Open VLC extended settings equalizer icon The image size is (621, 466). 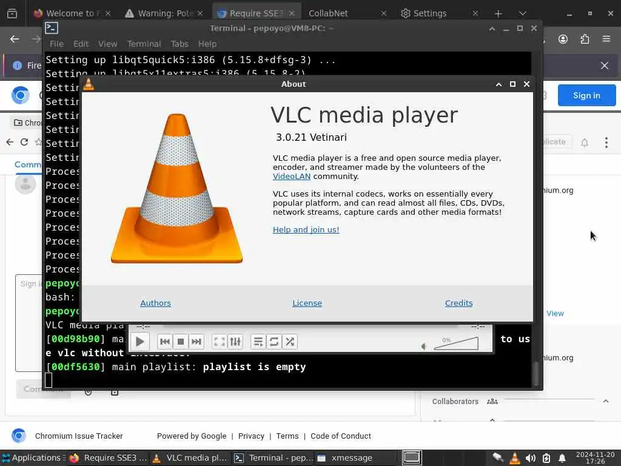(235, 342)
